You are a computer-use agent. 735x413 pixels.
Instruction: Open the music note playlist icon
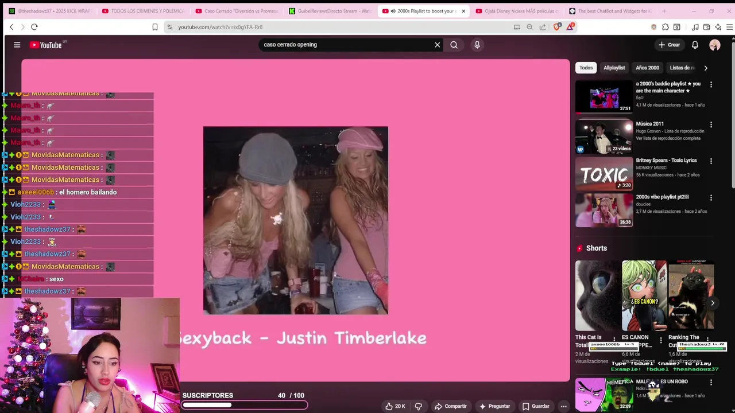point(695,27)
